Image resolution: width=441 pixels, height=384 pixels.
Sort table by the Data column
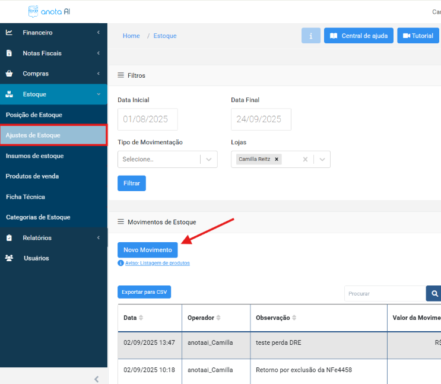point(141,318)
